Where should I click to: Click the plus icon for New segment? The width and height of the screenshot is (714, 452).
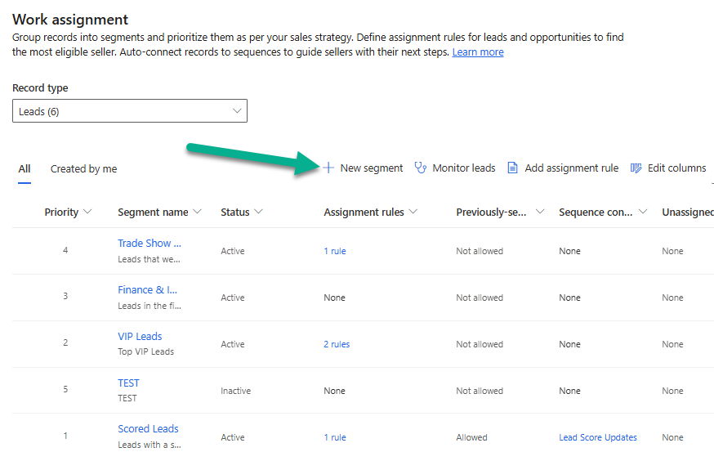point(328,168)
